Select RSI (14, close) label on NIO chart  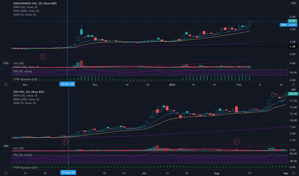pos(22,155)
